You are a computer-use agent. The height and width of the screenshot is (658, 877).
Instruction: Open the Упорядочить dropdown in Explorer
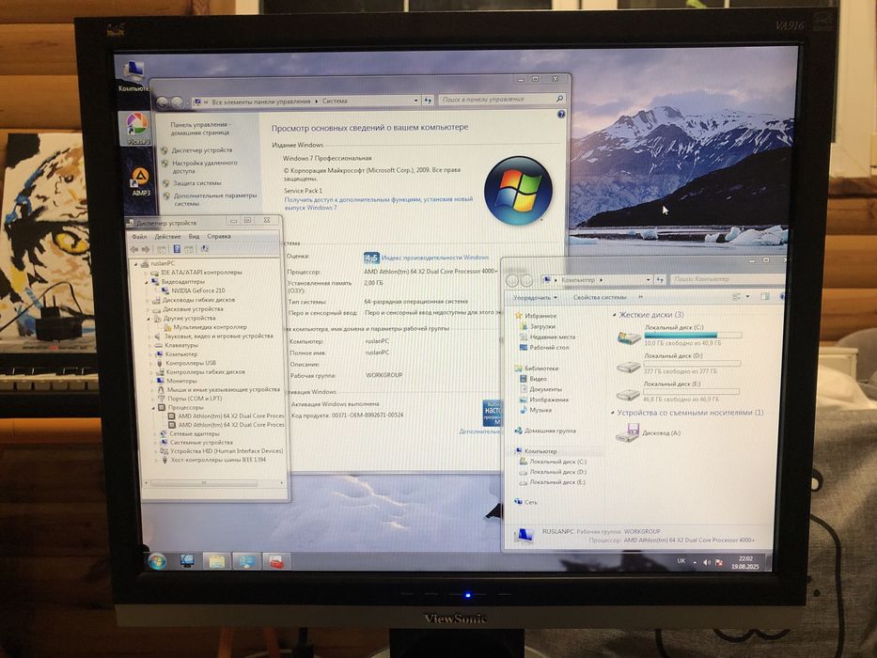click(535, 298)
